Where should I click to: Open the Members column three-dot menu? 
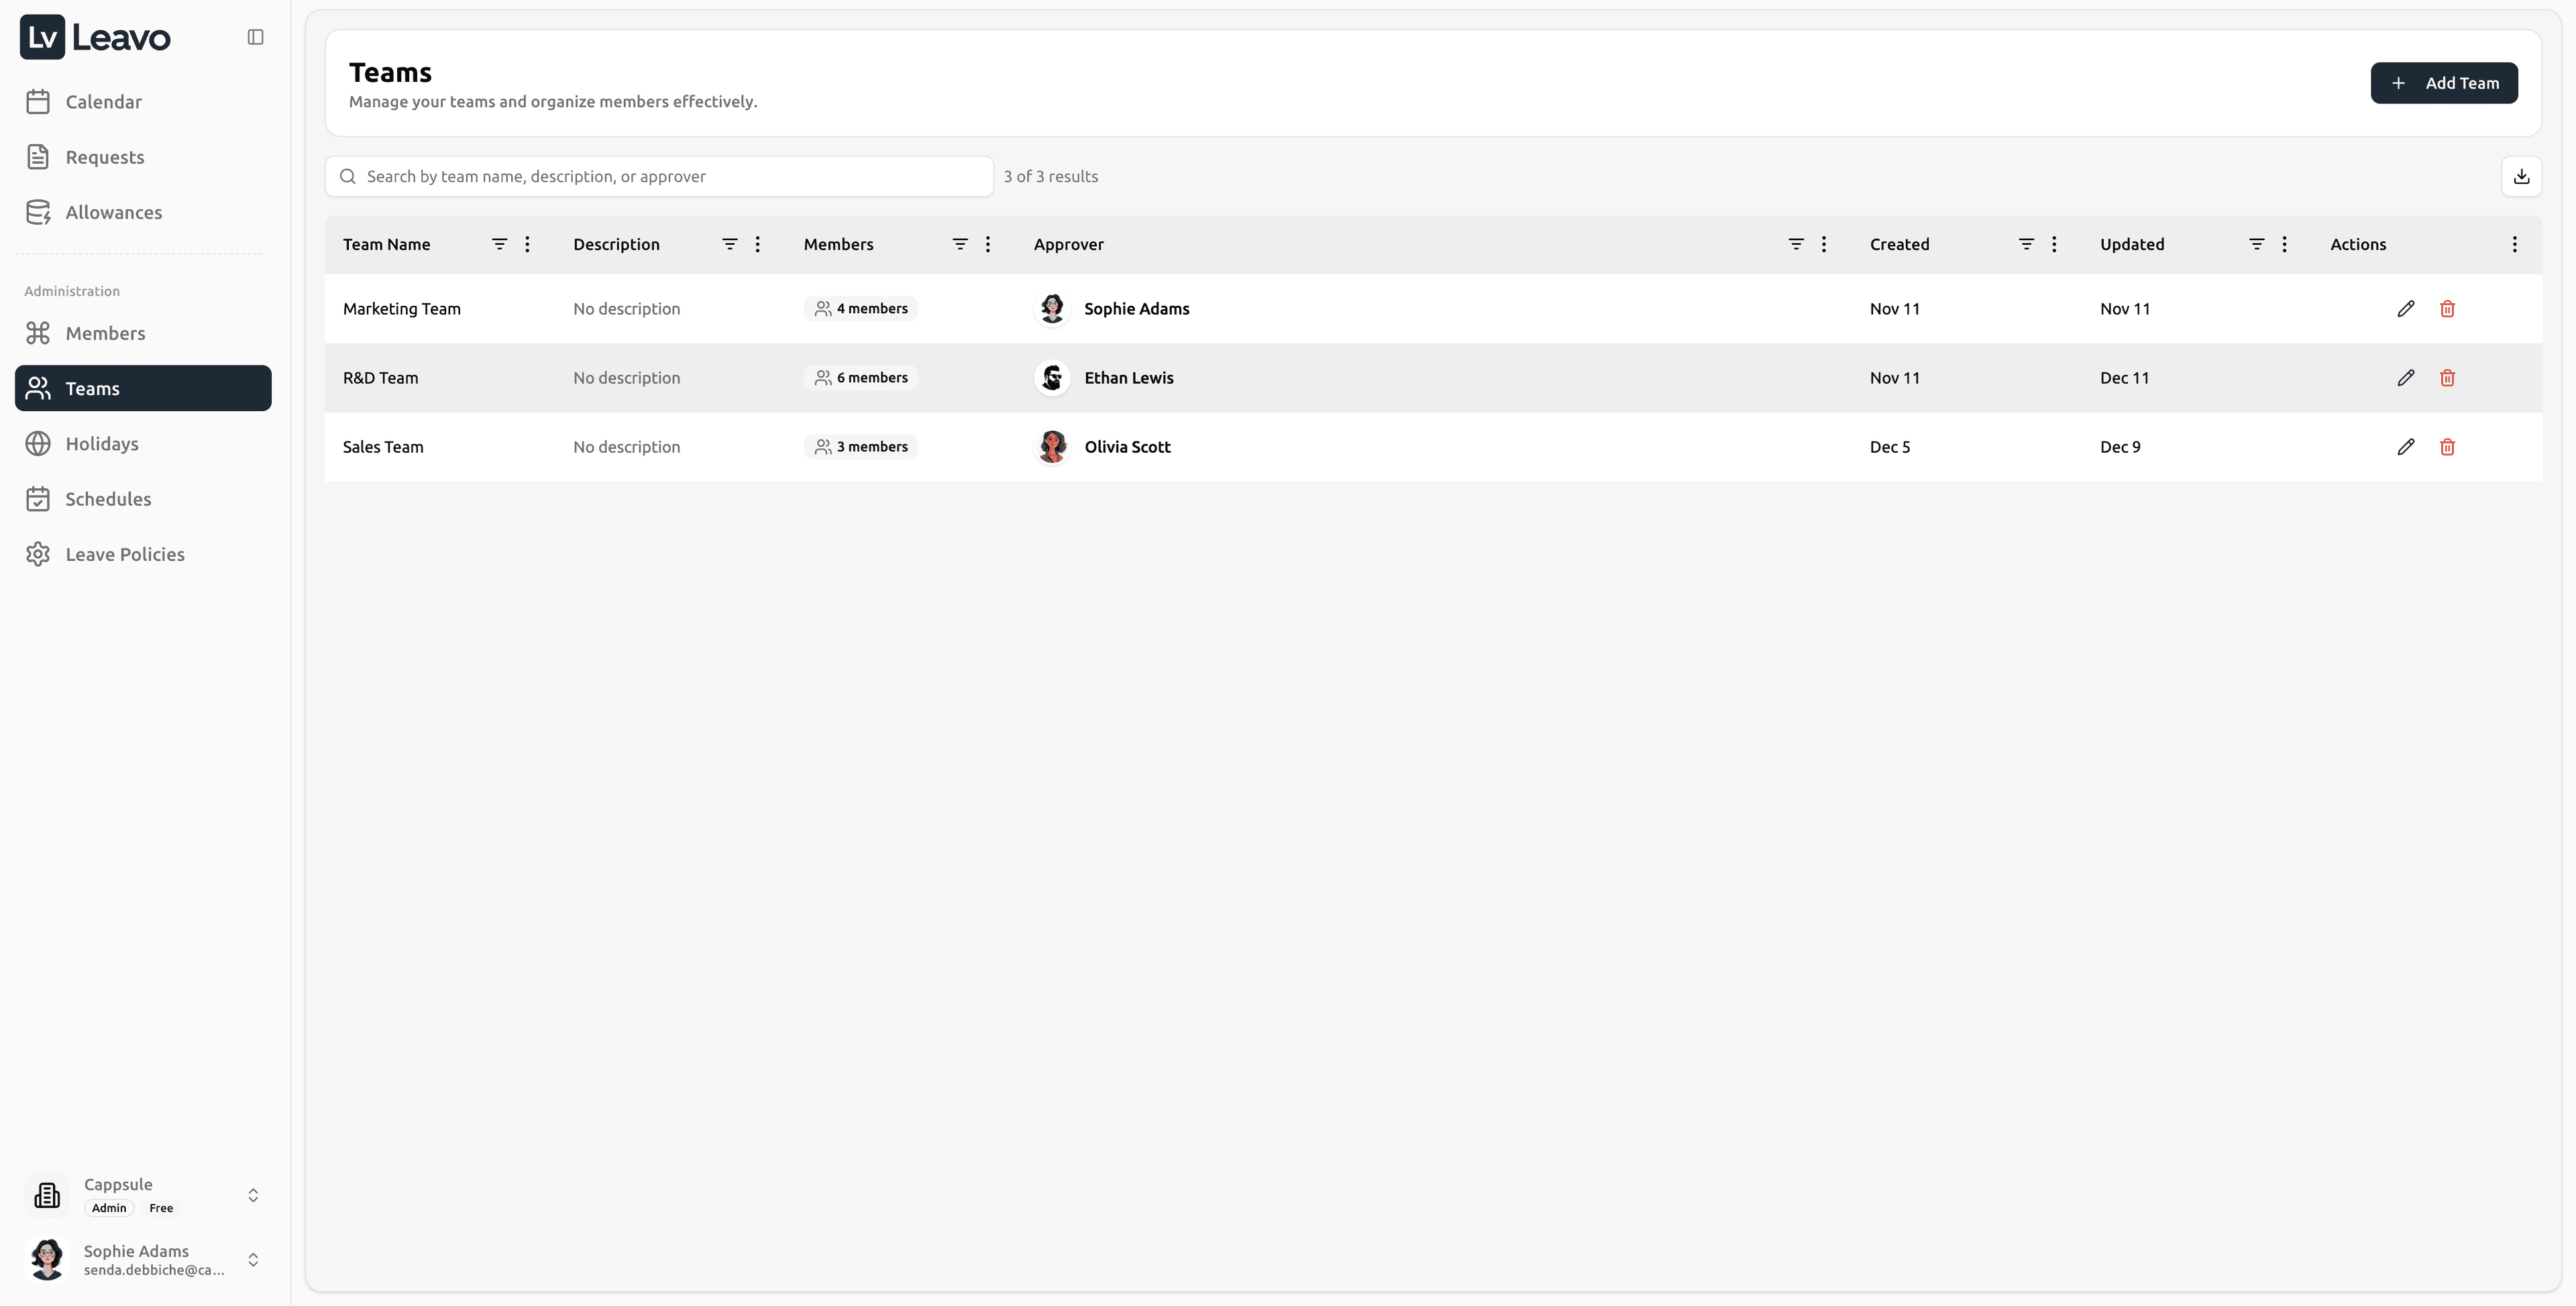tap(987, 244)
